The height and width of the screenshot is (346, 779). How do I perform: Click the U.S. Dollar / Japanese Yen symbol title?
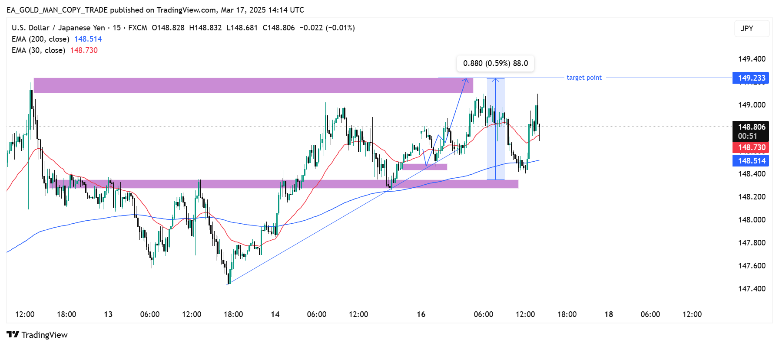coord(58,28)
